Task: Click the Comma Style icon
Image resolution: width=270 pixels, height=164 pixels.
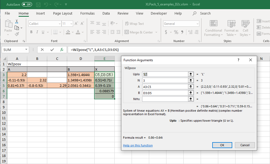Action: [182, 32]
